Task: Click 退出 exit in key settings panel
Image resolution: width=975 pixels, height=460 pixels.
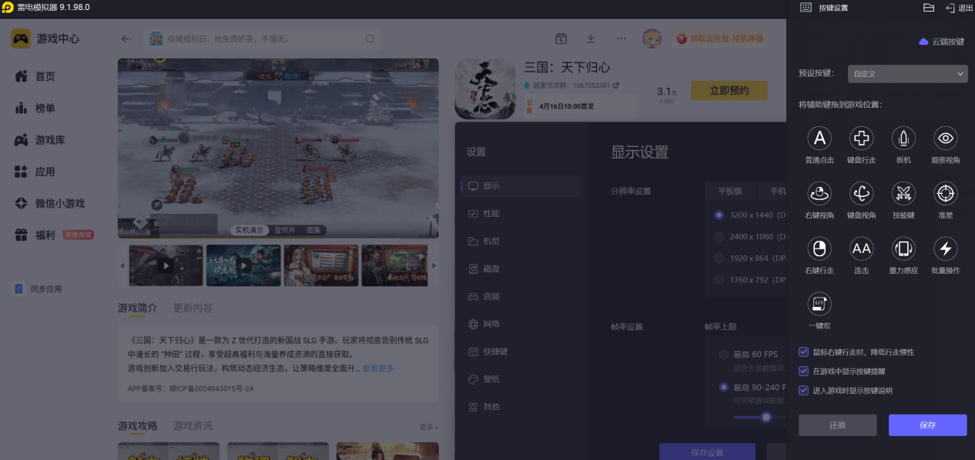Action: coord(959,8)
